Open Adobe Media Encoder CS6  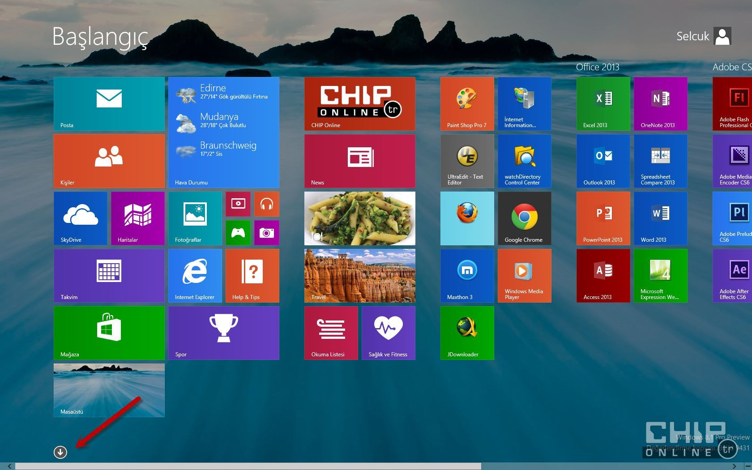pyautogui.click(x=732, y=161)
